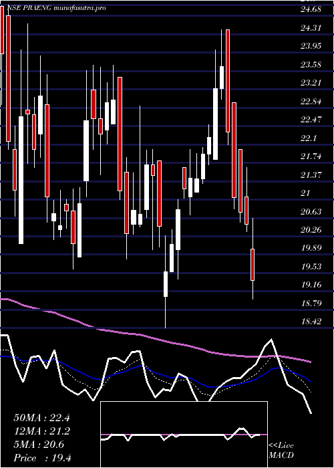The image size is (334, 468).
Task: Click the 20.63 price axis label
Action: (x=311, y=212)
